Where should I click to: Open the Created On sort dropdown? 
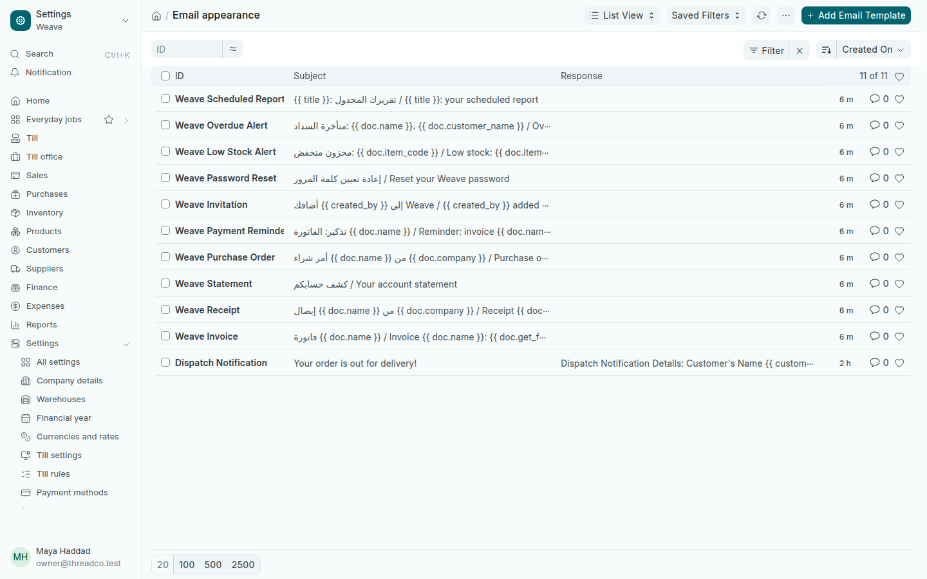click(873, 50)
